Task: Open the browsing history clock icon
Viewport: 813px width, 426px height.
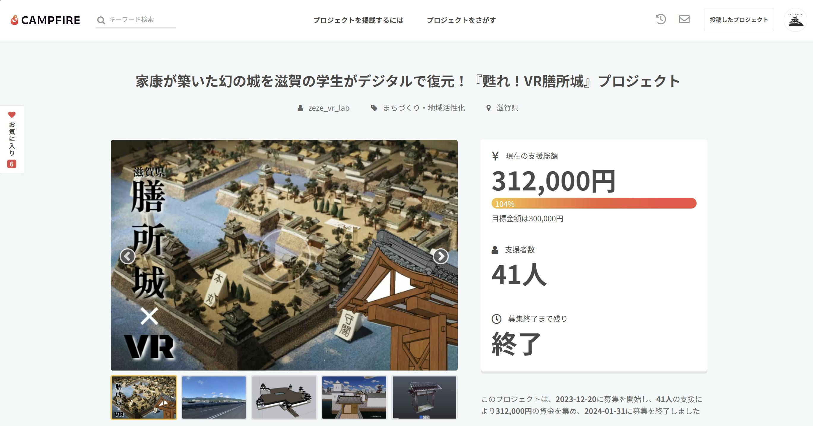Action: [660, 20]
